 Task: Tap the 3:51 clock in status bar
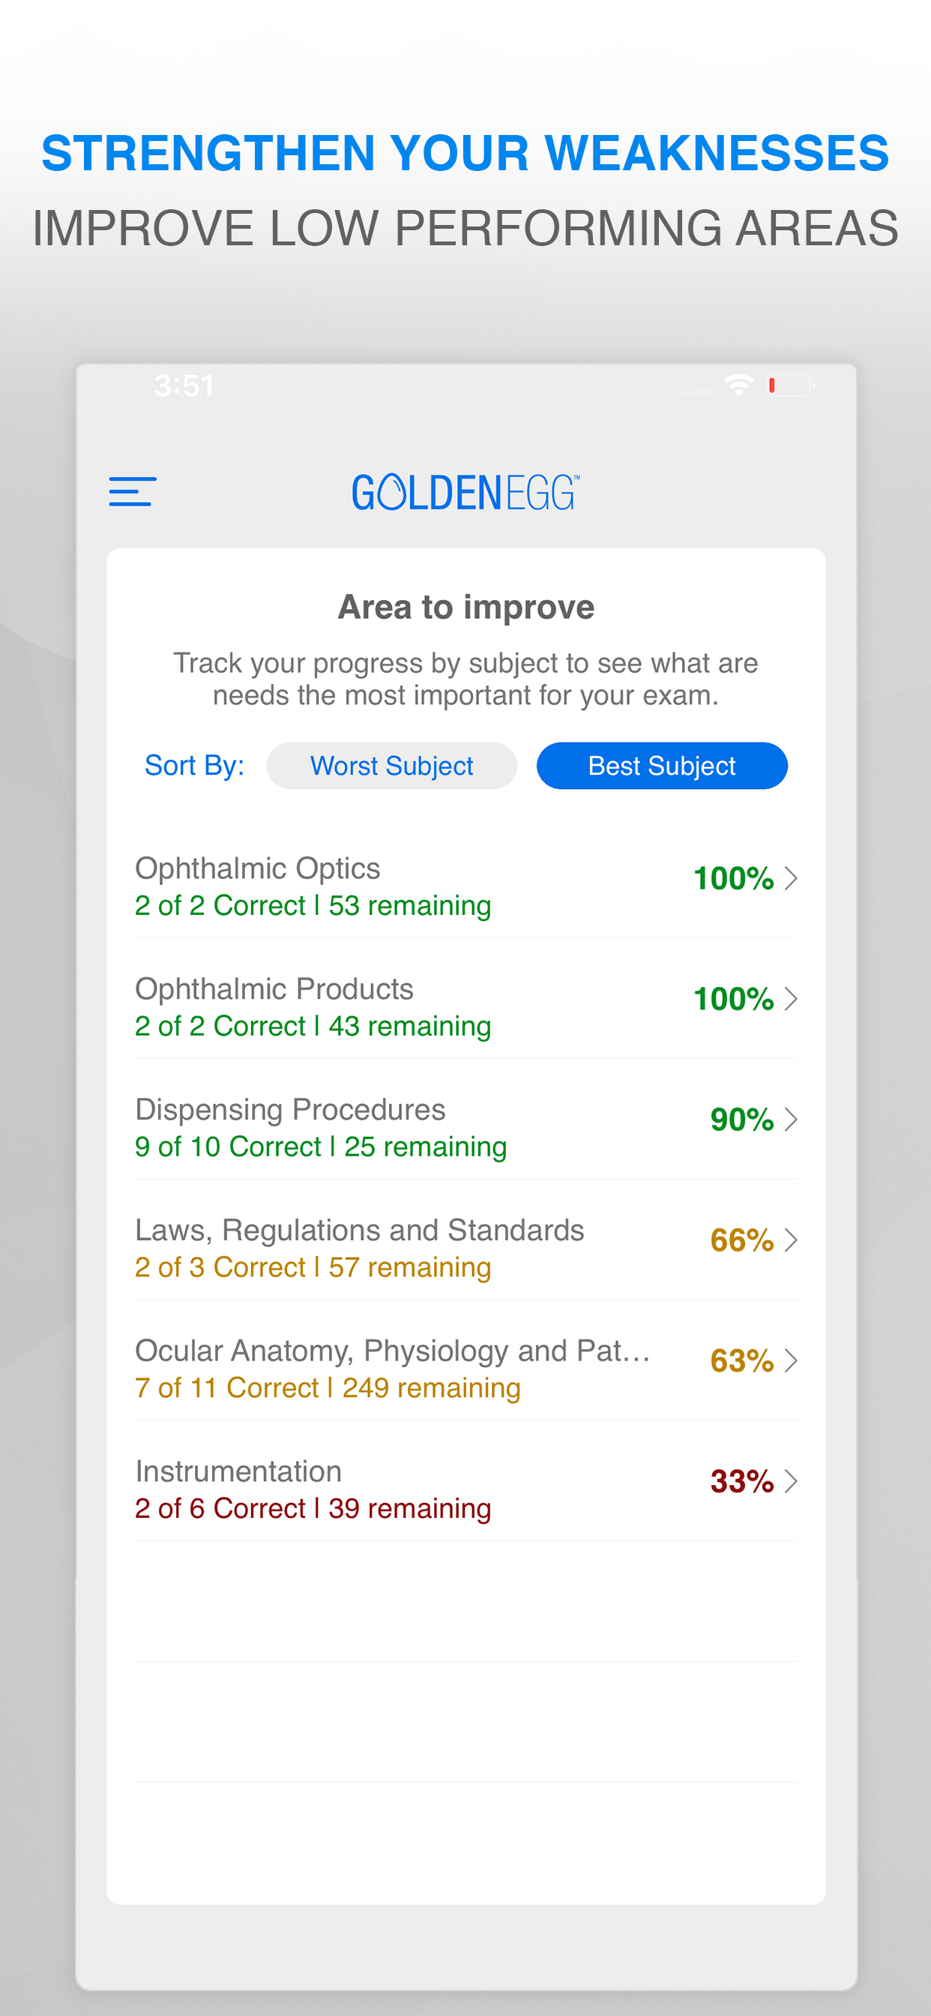pos(184,385)
